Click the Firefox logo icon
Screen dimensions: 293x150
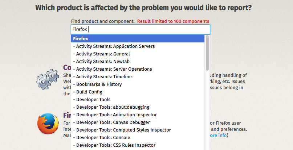pyautogui.click(x=48, y=124)
